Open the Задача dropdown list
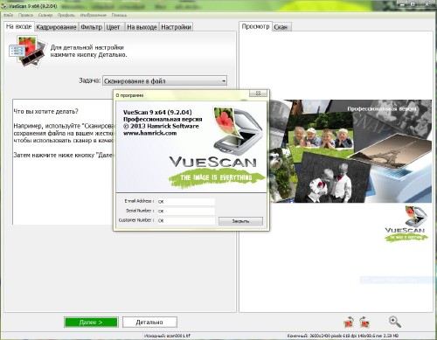437x340 pixels. [x=164, y=80]
